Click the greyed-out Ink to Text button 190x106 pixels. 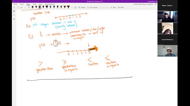104,7
